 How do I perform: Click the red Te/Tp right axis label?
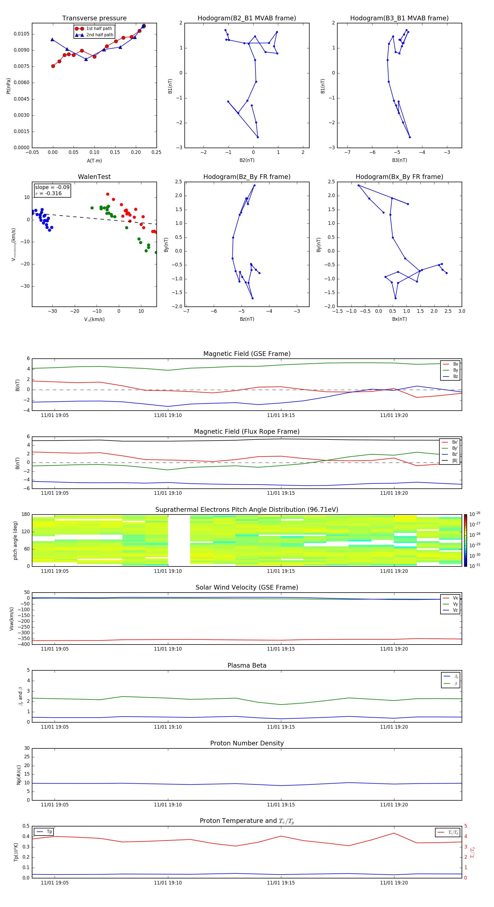click(x=472, y=852)
